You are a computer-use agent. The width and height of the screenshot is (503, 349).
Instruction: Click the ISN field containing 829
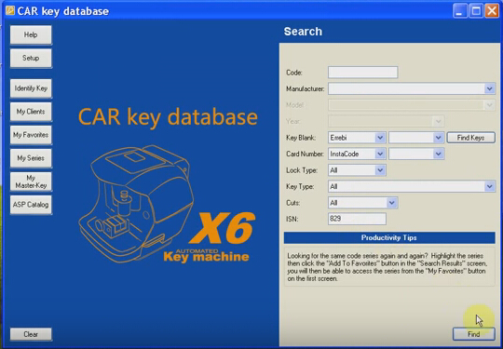click(357, 220)
